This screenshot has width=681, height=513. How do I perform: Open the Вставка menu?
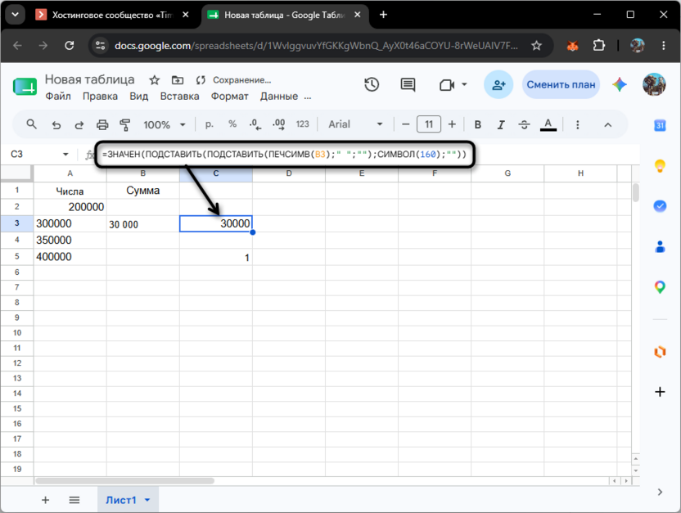(179, 97)
